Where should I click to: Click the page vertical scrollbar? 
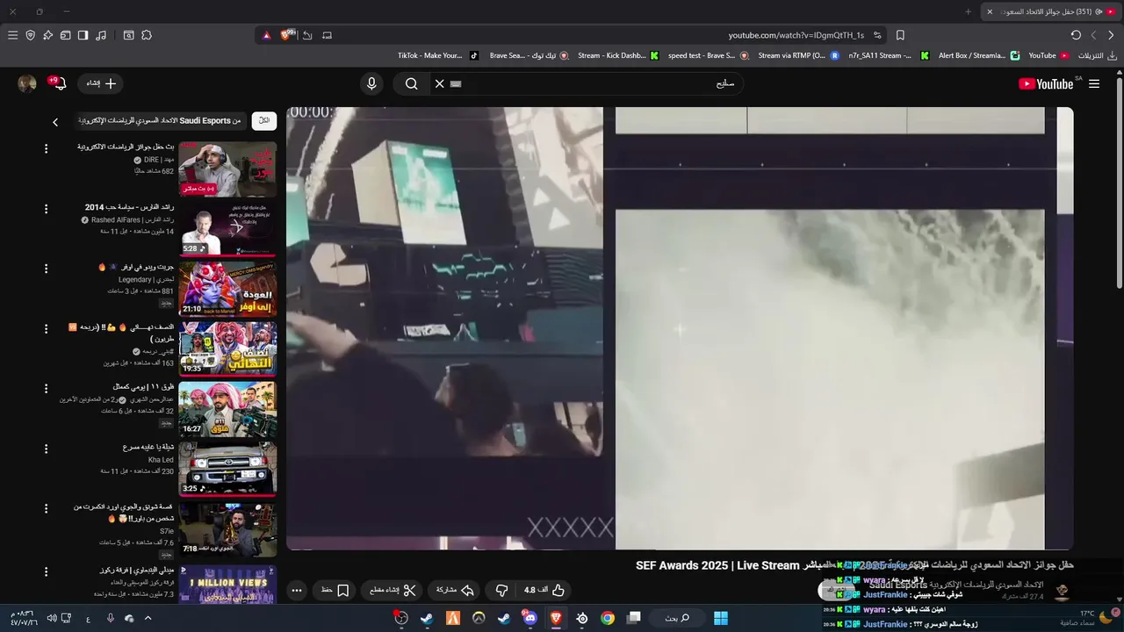(x=1118, y=184)
